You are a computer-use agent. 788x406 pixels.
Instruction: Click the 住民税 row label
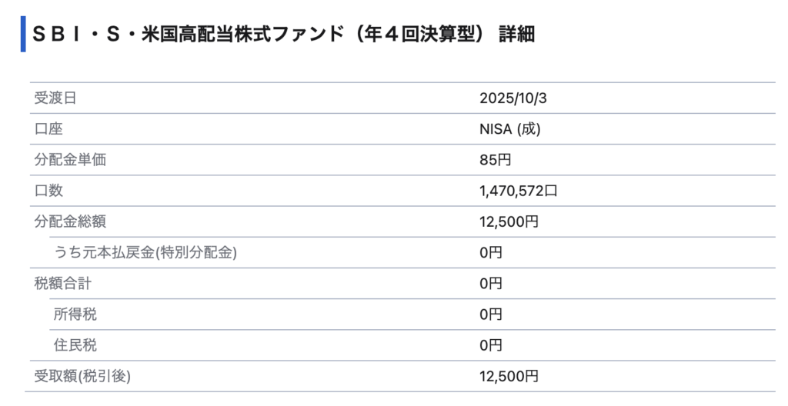click(75, 345)
